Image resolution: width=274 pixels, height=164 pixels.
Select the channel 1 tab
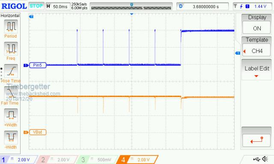[x=18, y=160]
